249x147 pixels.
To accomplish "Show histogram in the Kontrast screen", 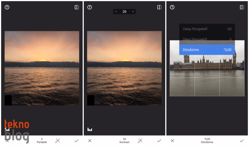I will click(90, 129).
